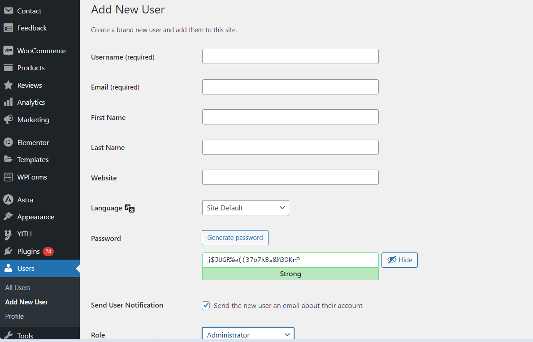Open Appearance via the brush icon
Screen dimensions: 533x342
click(x=9, y=217)
